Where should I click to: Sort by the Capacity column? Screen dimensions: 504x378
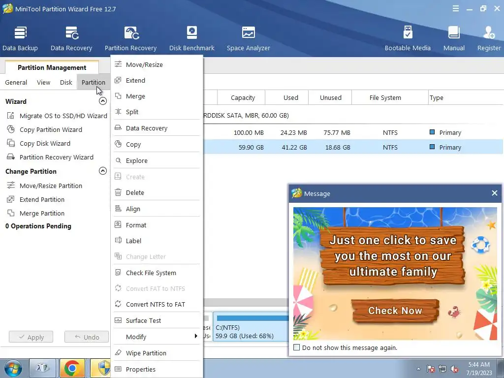coord(243,98)
